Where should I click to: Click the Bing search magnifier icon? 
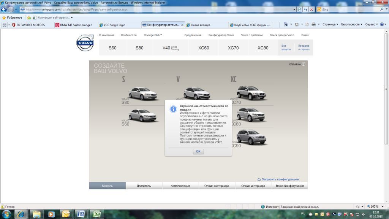click(382, 10)
